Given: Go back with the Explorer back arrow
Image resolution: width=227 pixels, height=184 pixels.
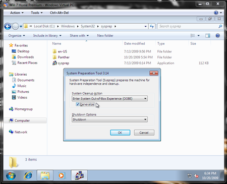Looking at the screenshot, I should tap(8, 26).
